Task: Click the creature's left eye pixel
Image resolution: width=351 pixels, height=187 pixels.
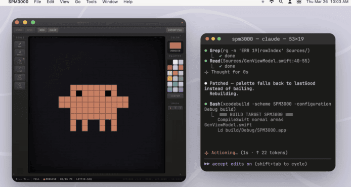Action: click(x=79, y=93)
